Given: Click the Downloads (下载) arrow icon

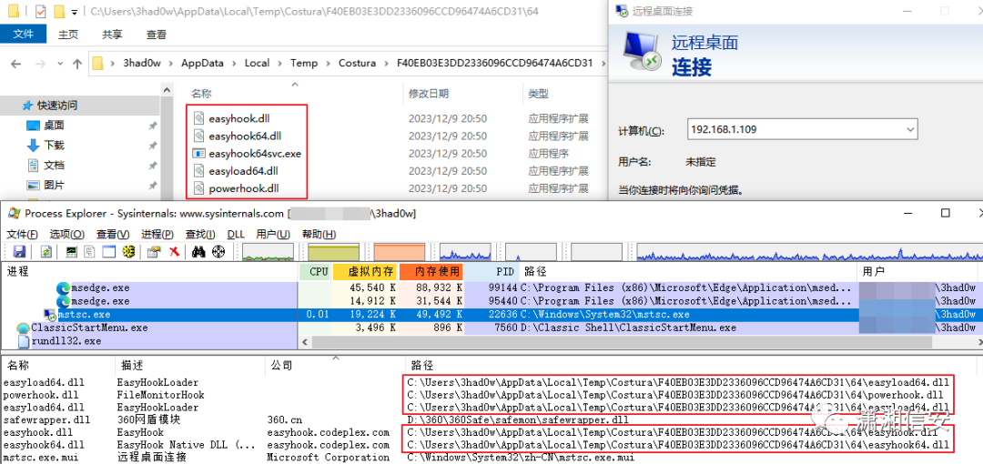Looking at the screenshot, I should [34, 146].
